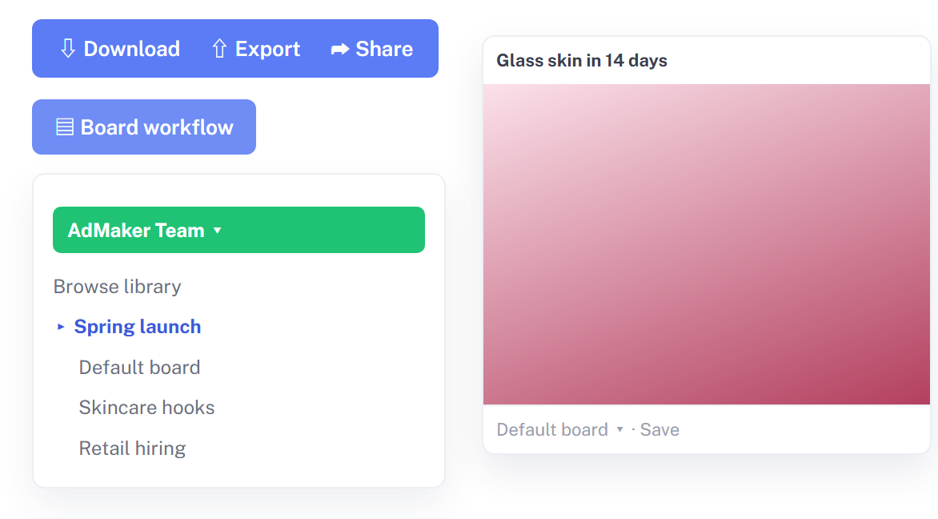Collapse the Spring launch tree arrow
Viewport: 938px width, 519px height.
(60, 327)
